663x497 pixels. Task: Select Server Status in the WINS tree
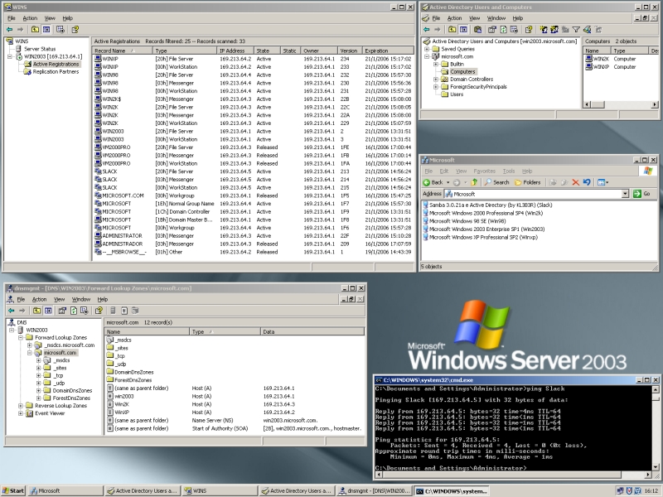(x=40, y=49)
